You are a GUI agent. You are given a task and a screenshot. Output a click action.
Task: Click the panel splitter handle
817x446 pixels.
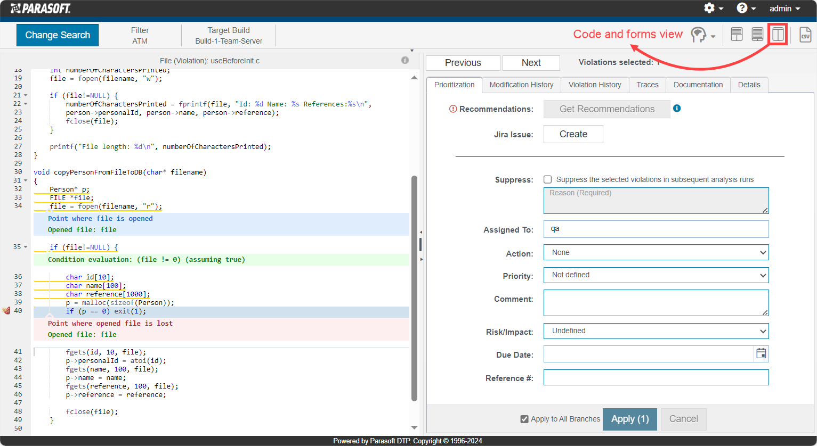420,245
